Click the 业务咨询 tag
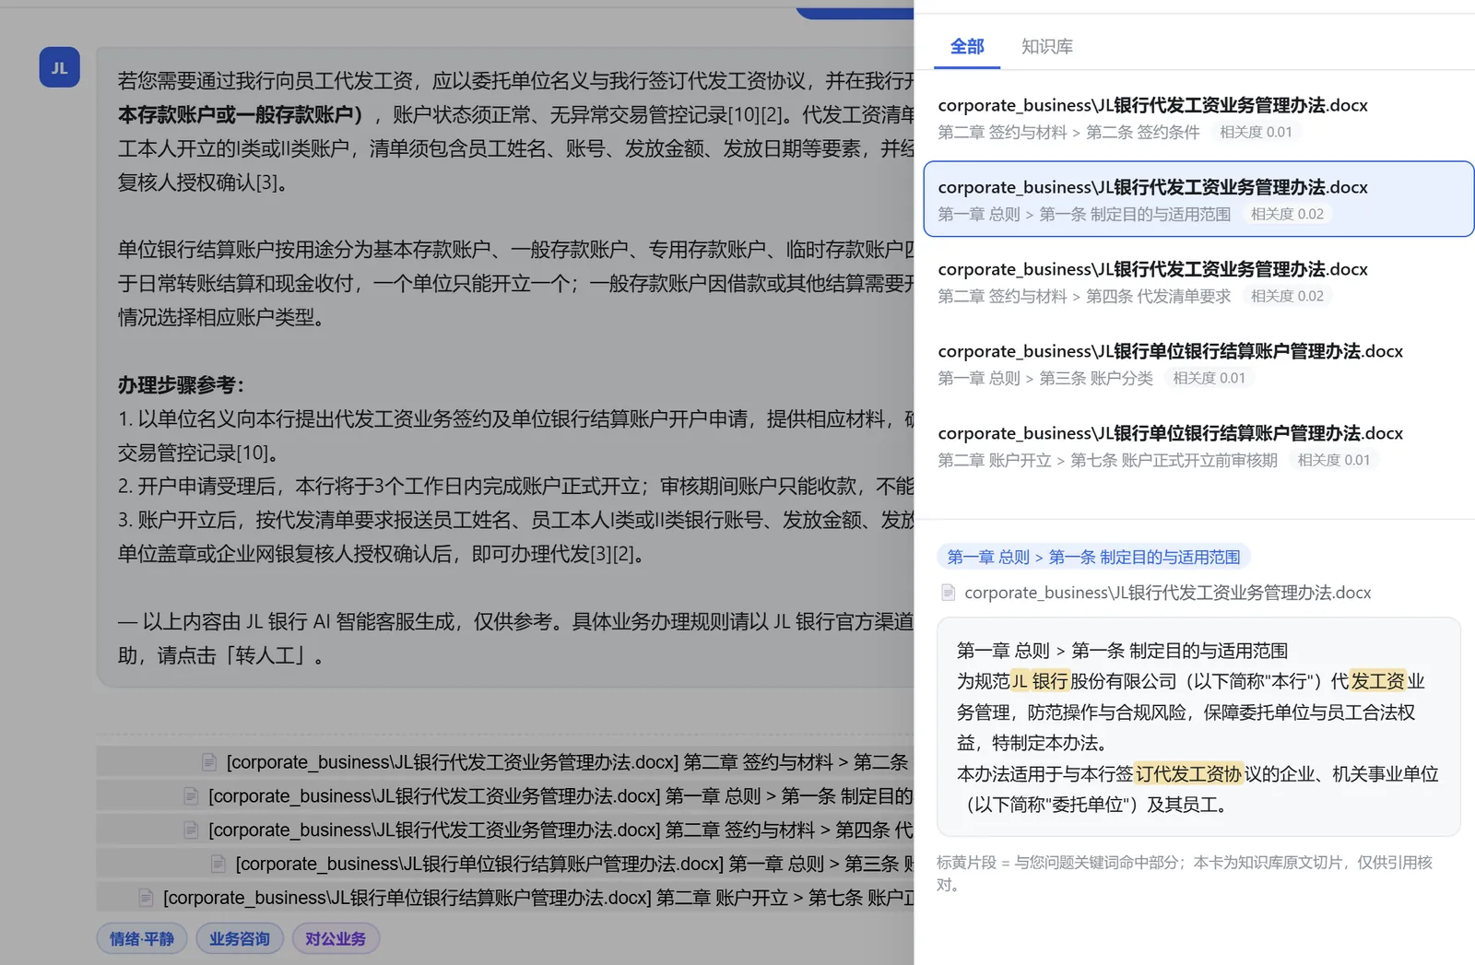Image resolution: width=1475 pixels, height=965 pixels. pyautogui.click(x=240, y=938)
